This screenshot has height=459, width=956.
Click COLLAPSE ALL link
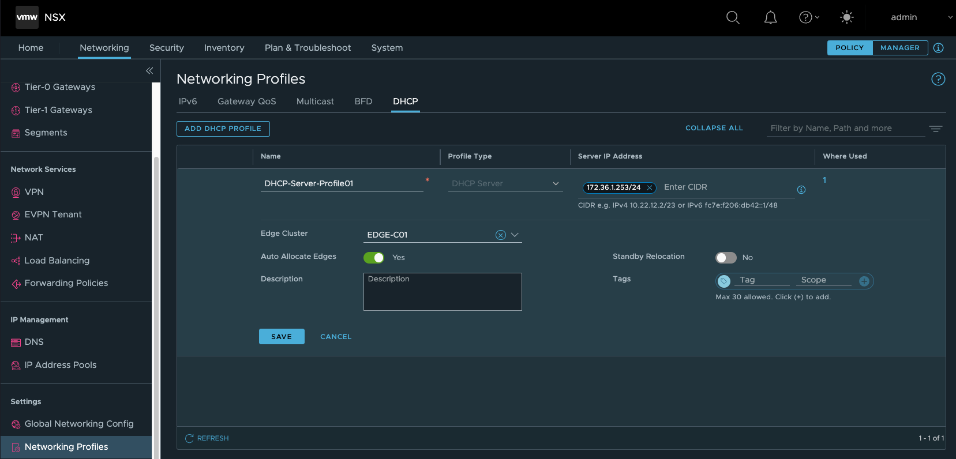coord(714,128)
